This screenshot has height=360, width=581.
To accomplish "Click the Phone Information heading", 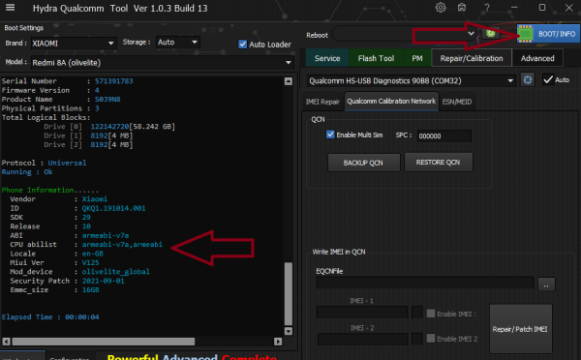I will tap(50, 190).
